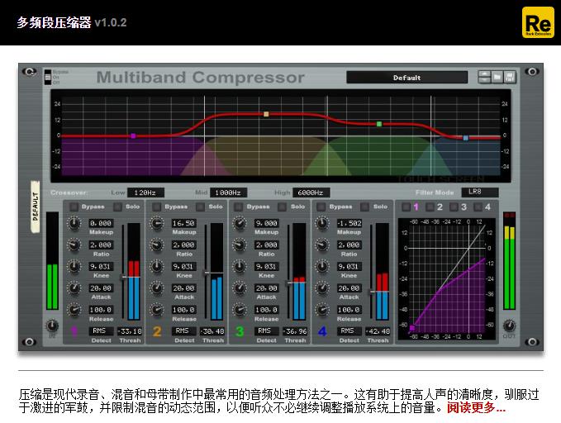Enable Solo on band 3
Screen dimensions: 561x423
[x=283, y=207]
